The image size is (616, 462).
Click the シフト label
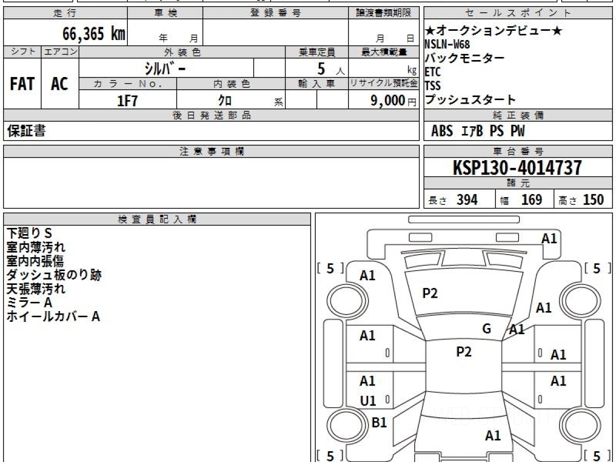[x=22, y=52]
